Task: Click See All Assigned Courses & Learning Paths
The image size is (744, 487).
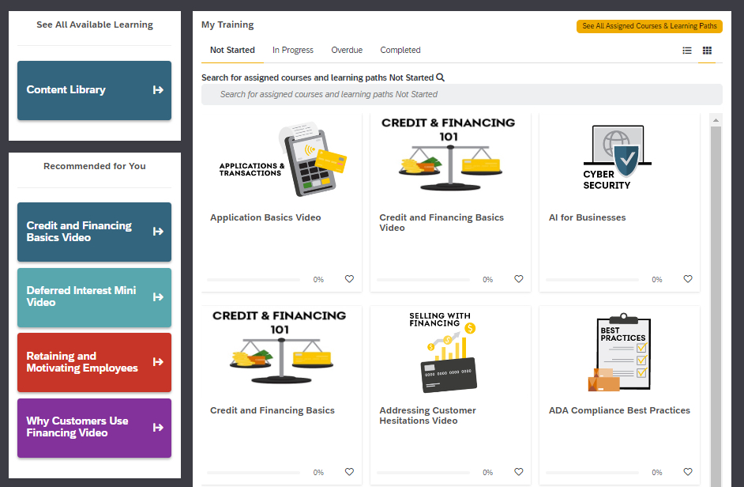Action: click(x=649, y=26)
